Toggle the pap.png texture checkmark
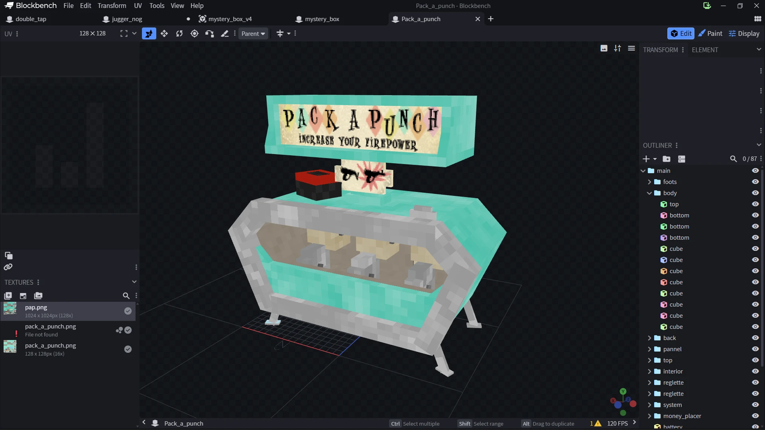This screenshot has height=430, width=765. 128,311
